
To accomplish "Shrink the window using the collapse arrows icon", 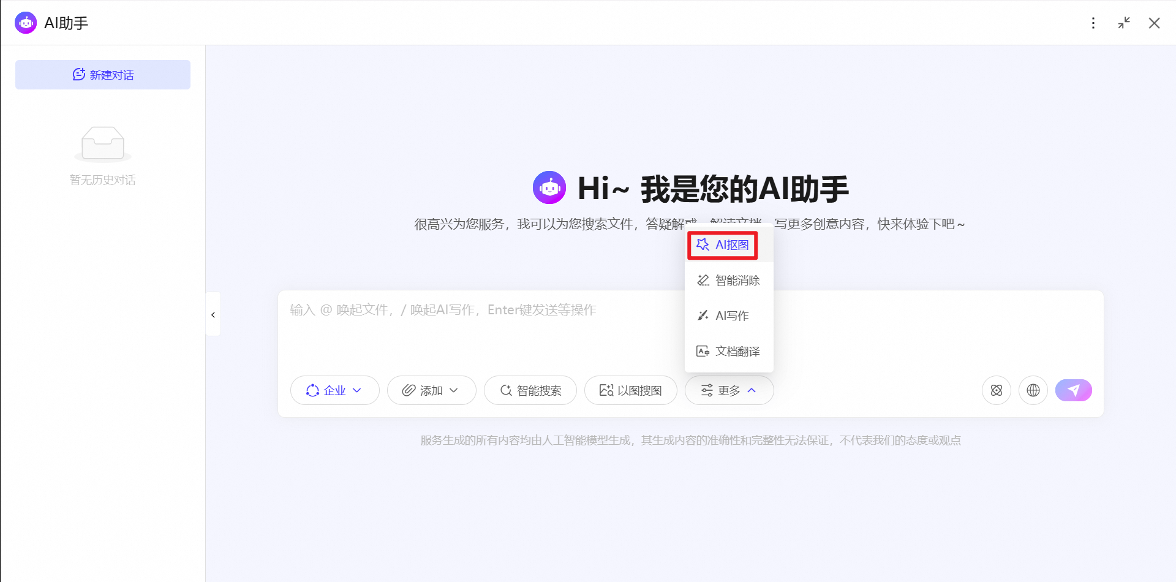I will [x=1124, y=23].
